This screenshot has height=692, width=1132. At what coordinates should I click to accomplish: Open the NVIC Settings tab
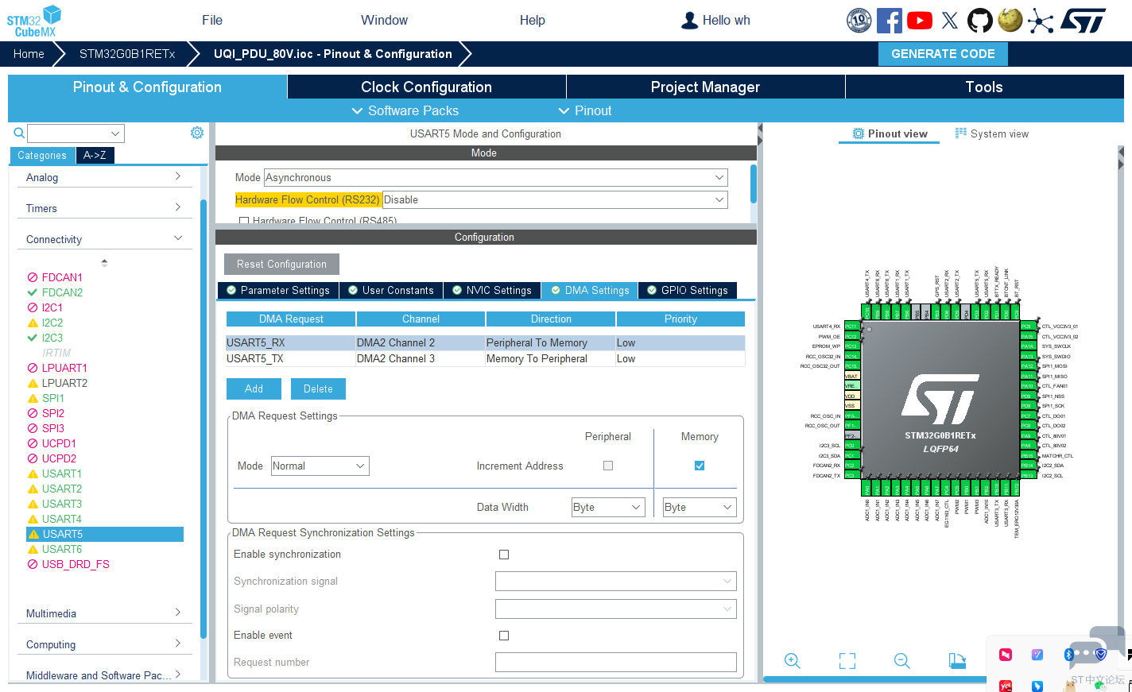[x=492, y=291]
